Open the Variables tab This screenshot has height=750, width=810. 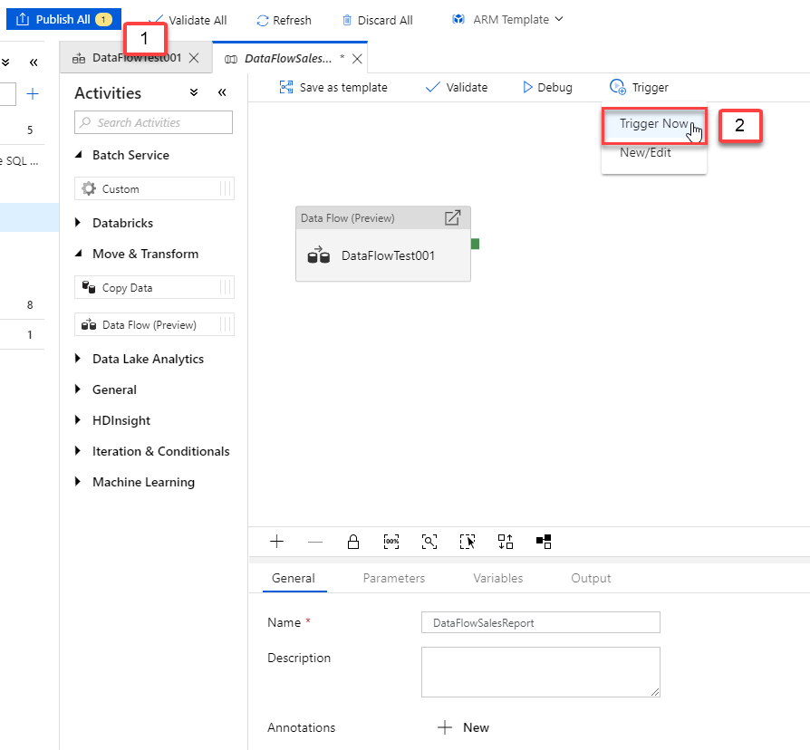498,578
